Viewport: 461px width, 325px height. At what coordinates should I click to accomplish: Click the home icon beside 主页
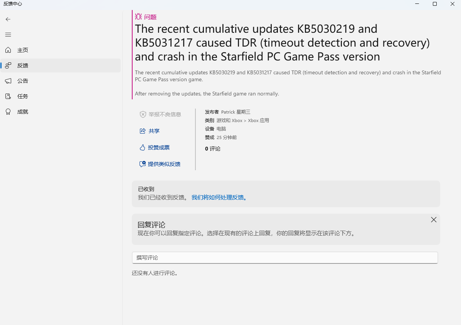(8, 50)
